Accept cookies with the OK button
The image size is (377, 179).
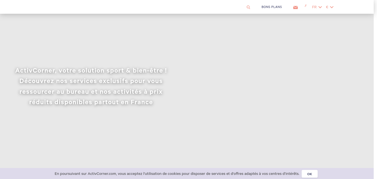tap(309, 174)
